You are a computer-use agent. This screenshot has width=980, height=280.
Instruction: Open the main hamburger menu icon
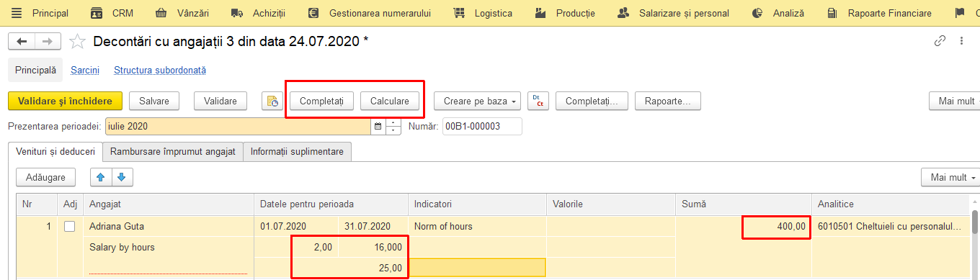[17, 13]
